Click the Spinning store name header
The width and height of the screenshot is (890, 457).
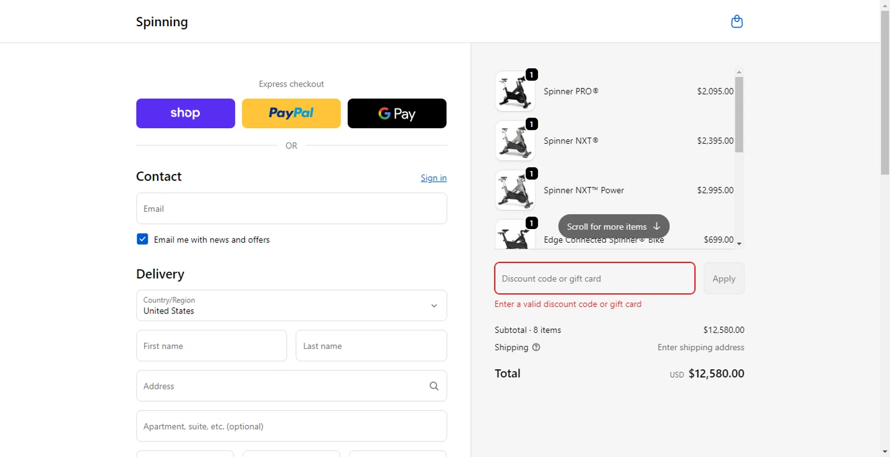[x=162, y=22]
